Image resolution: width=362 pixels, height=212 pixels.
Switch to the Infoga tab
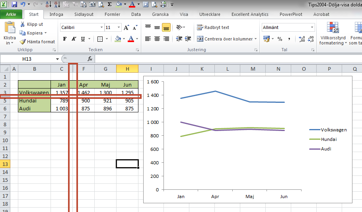click(x=56, y=14)
